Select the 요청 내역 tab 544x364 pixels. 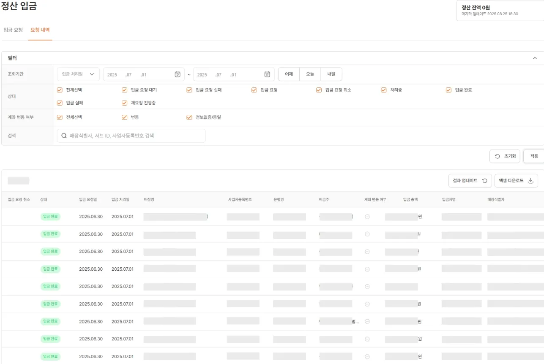point(40,30)
